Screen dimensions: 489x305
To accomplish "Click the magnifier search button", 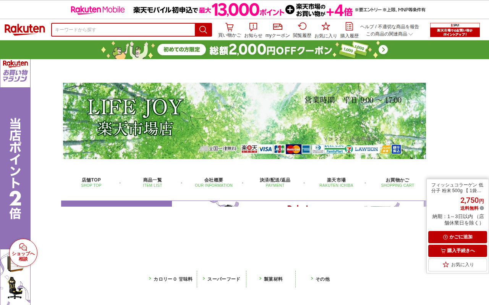I will tap(203, 30).
